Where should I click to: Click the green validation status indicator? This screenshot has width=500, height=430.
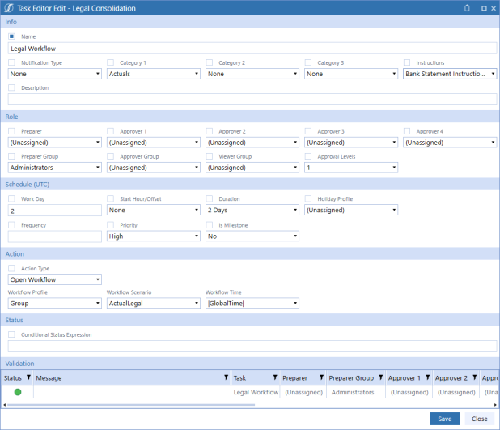click(18, 392)
